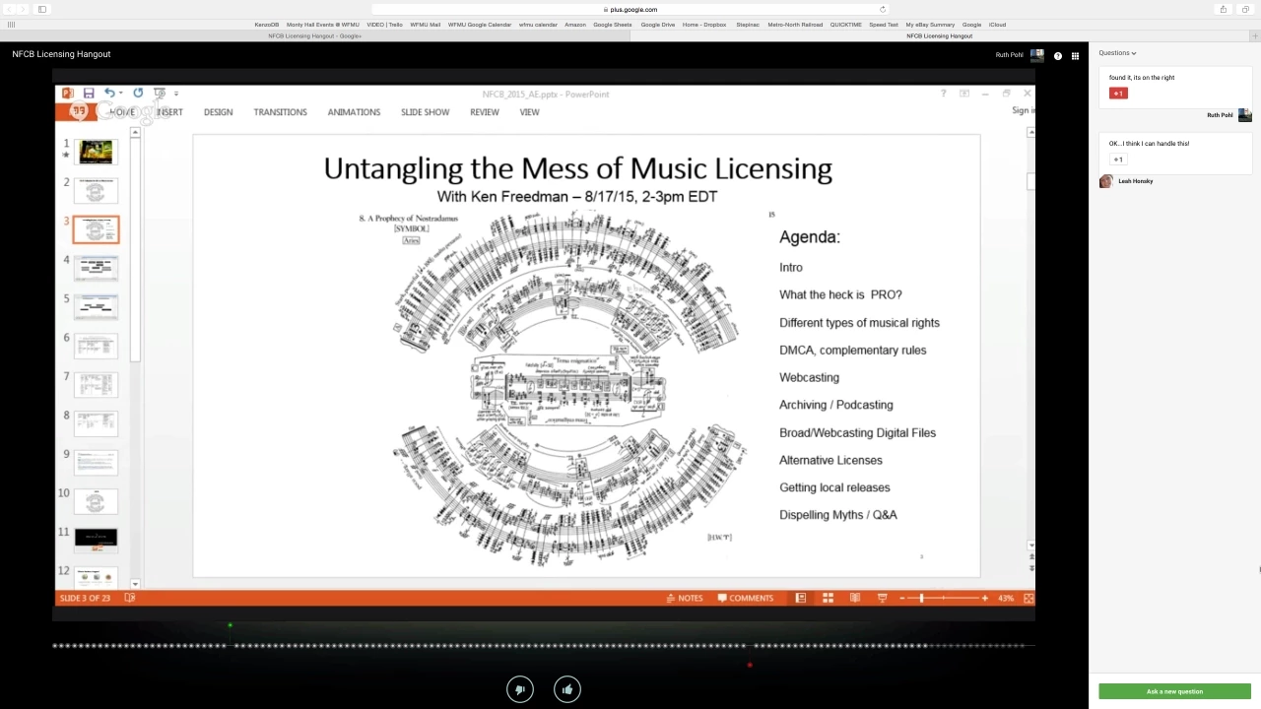Image resolution: width=1261 pixels, height=709 pixels.
Task: Open the DESIGN ribbon tab
Action: (x=219, y=112)
